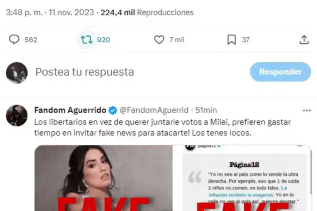
Task: Open the left FAKE image of the woman
Action: pyautogui.click(x=104, y=178)
